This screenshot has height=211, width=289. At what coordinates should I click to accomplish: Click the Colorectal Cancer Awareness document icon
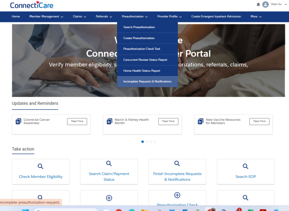[18, 122]
